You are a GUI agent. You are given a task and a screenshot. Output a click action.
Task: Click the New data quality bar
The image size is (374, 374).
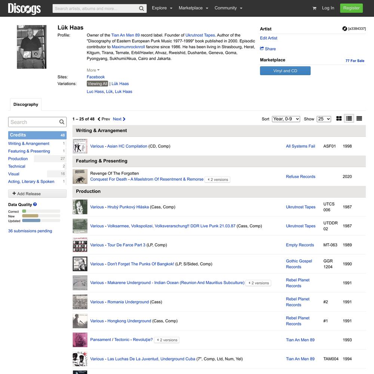[x=41, y=216]
